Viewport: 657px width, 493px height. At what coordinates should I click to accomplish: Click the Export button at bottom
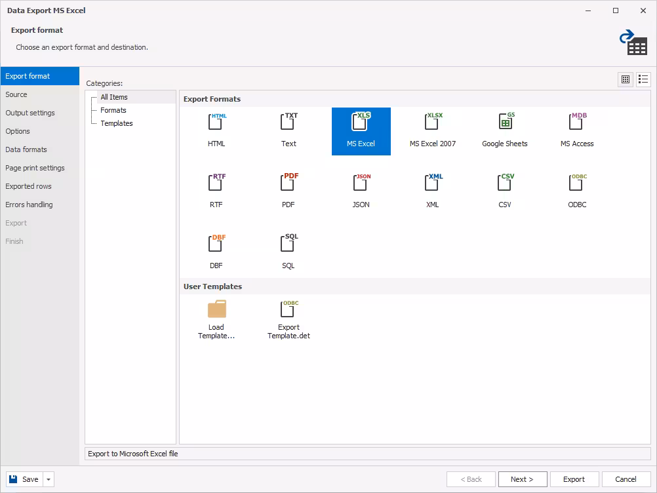point(574,479)
